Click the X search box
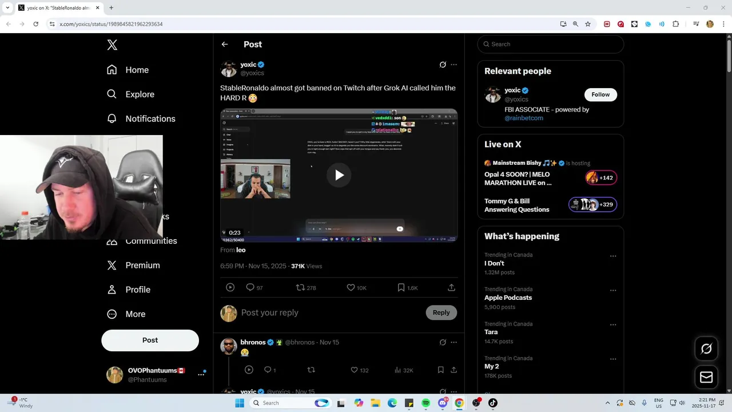732x412 pixels. pos(551,44)
